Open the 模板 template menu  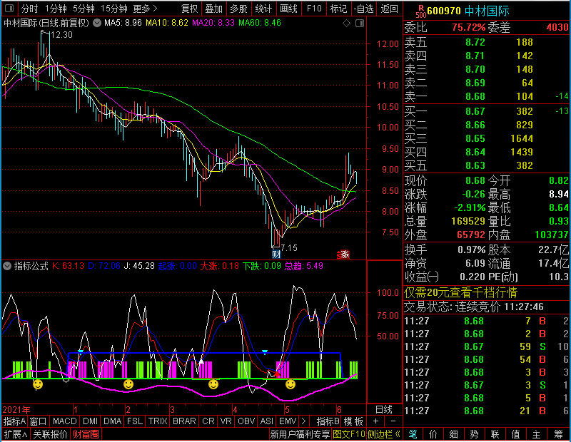pos(353,421)
